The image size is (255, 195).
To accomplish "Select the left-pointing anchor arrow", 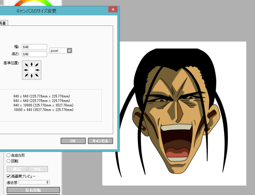I will point(26,70).
